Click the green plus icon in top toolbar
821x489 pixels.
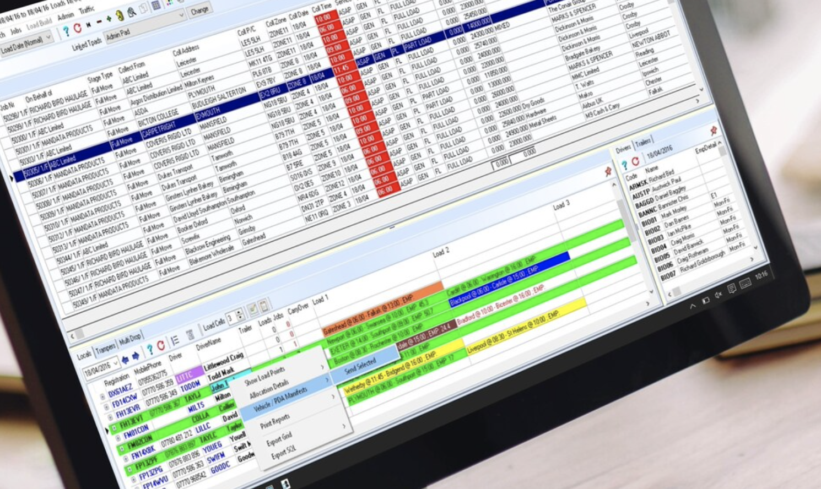109,19
